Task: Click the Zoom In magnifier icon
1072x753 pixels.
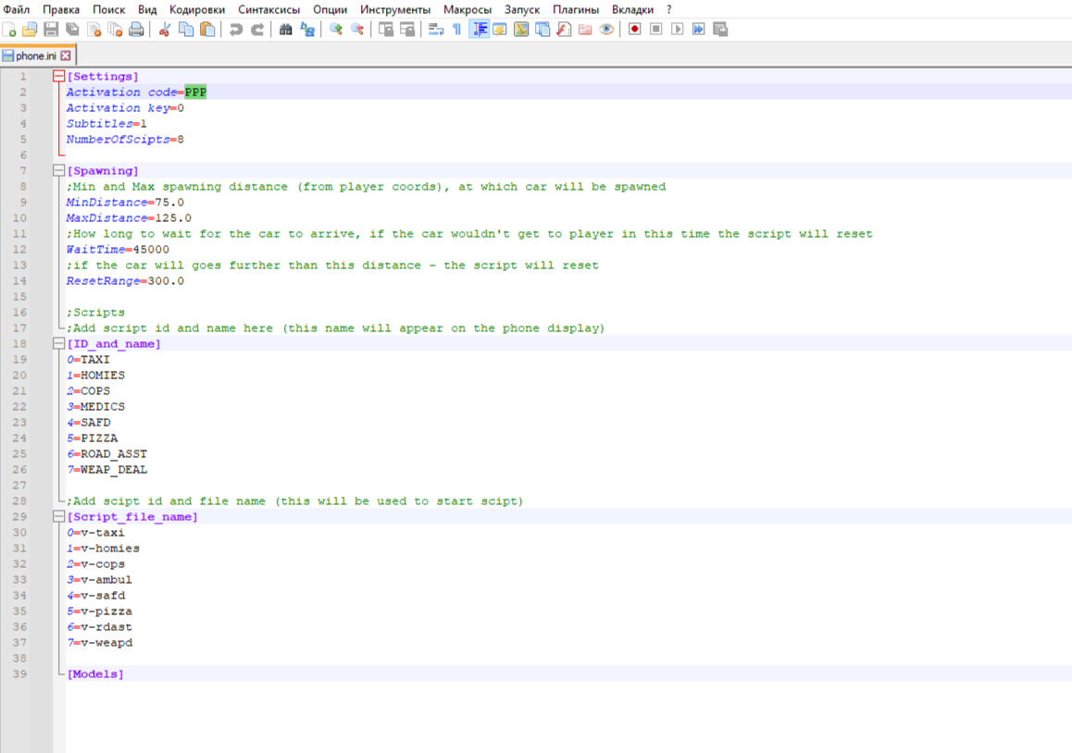Action: click(335, 30)
